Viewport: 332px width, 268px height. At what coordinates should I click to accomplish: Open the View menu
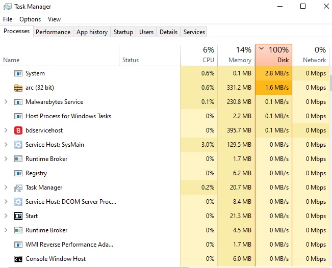[x=54, y=19]
